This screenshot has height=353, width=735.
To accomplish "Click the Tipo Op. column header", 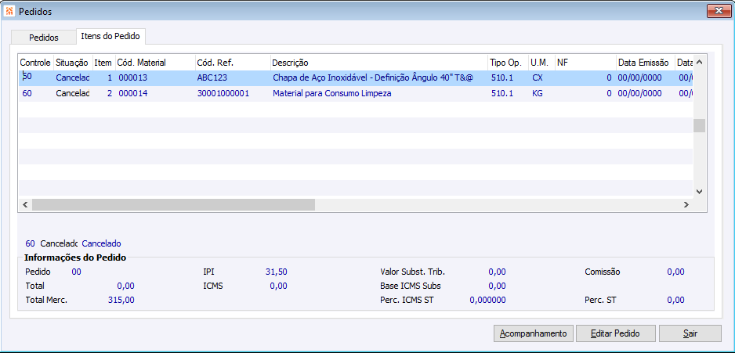I will [507, 62].
